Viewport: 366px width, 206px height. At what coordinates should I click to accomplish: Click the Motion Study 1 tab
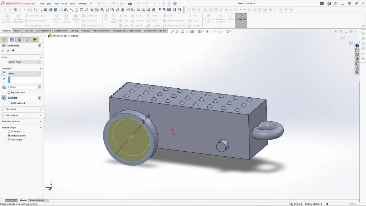coord(38,200)
